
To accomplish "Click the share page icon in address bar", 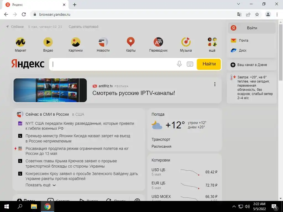I will pos(248,14).
